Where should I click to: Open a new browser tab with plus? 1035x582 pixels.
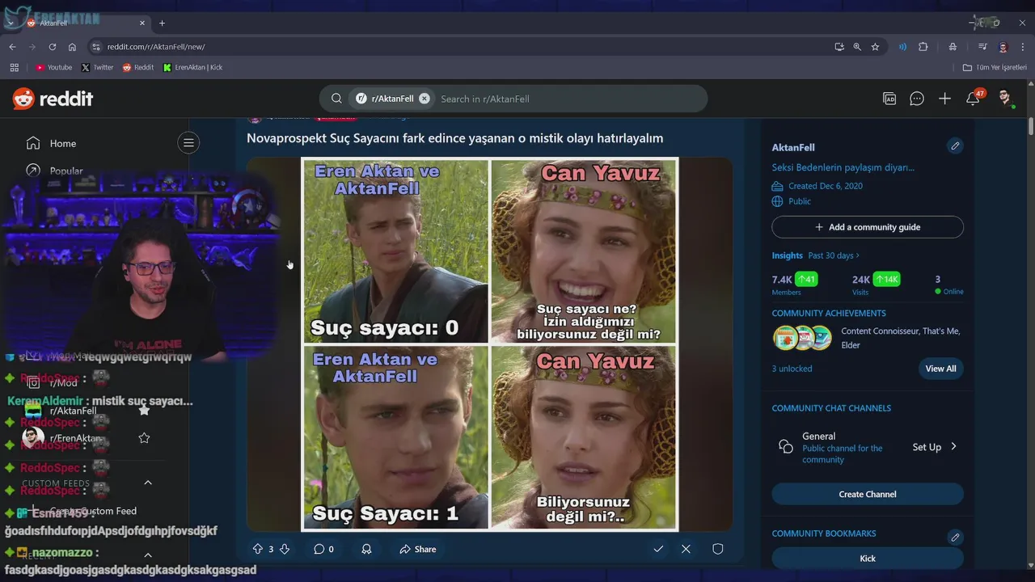(x=162, y=23)
